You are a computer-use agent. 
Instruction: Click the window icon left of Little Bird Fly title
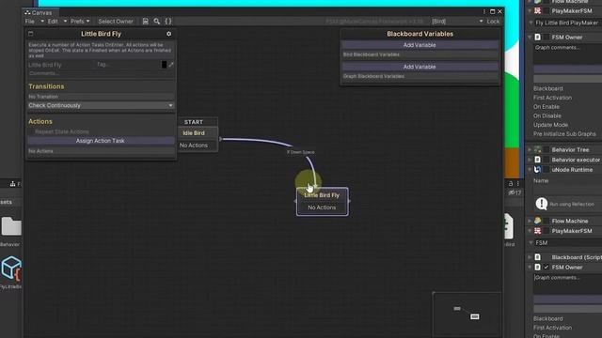pos(31,34)
